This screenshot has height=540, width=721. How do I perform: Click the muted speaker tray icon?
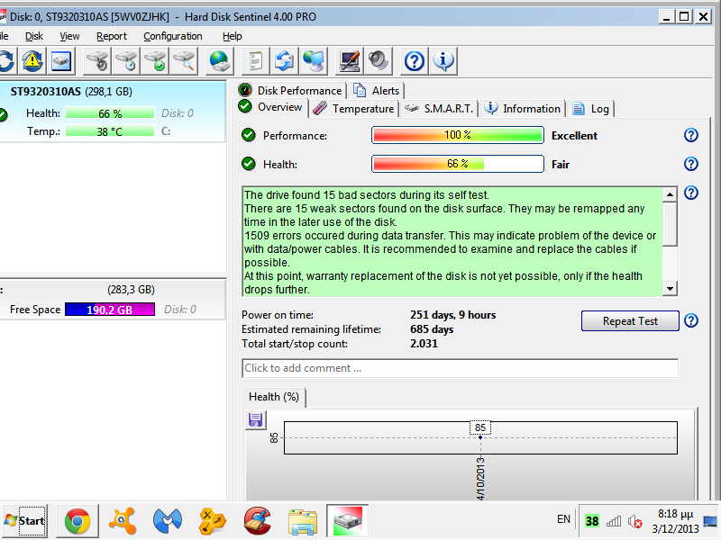(635, 521)
